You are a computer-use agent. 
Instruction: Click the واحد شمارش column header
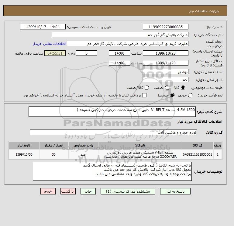point(83,145)
